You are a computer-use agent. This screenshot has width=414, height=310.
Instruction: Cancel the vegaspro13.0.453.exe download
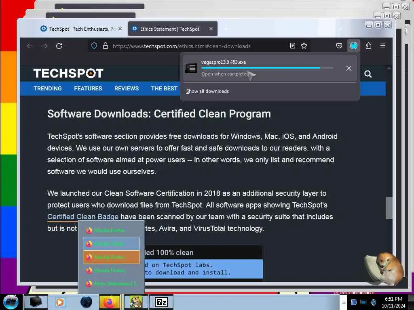tap(349, 68)
